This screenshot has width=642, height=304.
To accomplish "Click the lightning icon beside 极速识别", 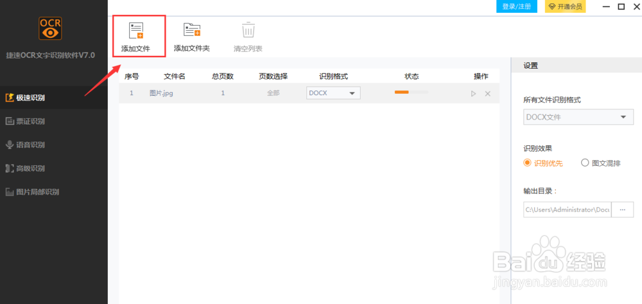I will coord(9,98).
